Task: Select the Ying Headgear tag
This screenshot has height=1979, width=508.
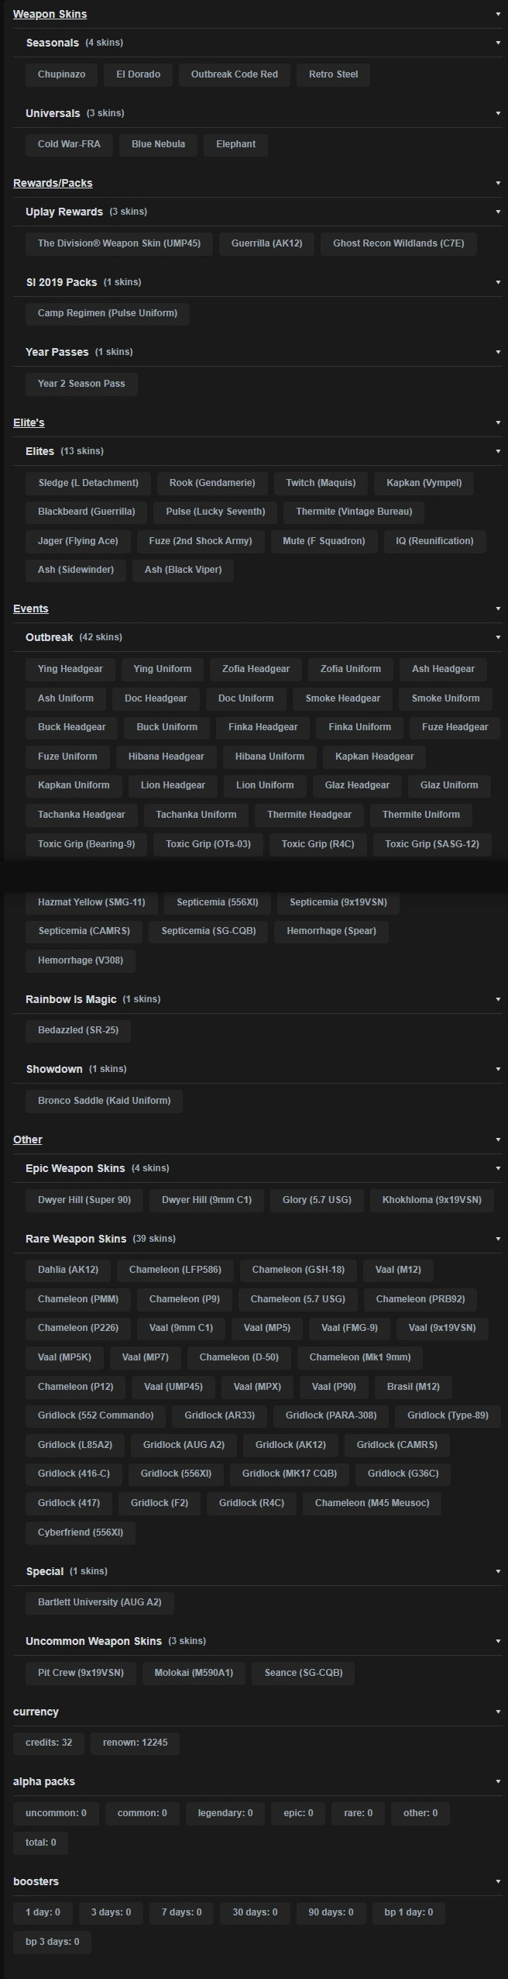Action: 70,669
